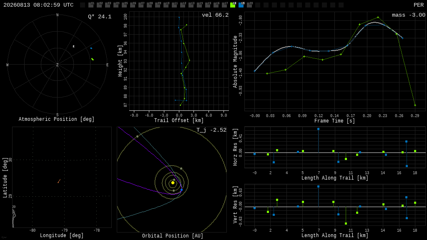427x240 pixels.
Task: Click station 10 box in top strip
Action: click(x=166, y=5)
